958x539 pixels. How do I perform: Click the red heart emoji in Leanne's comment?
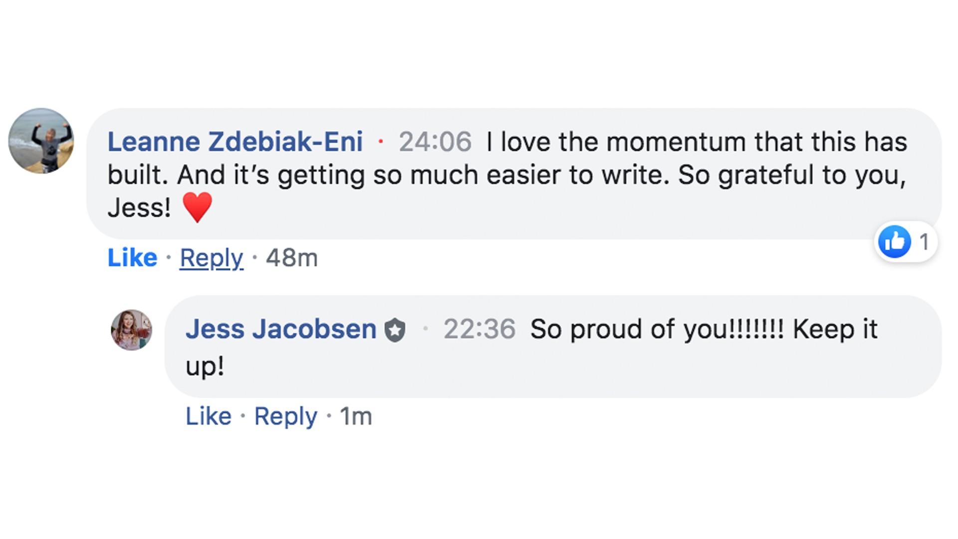point(198,208)
